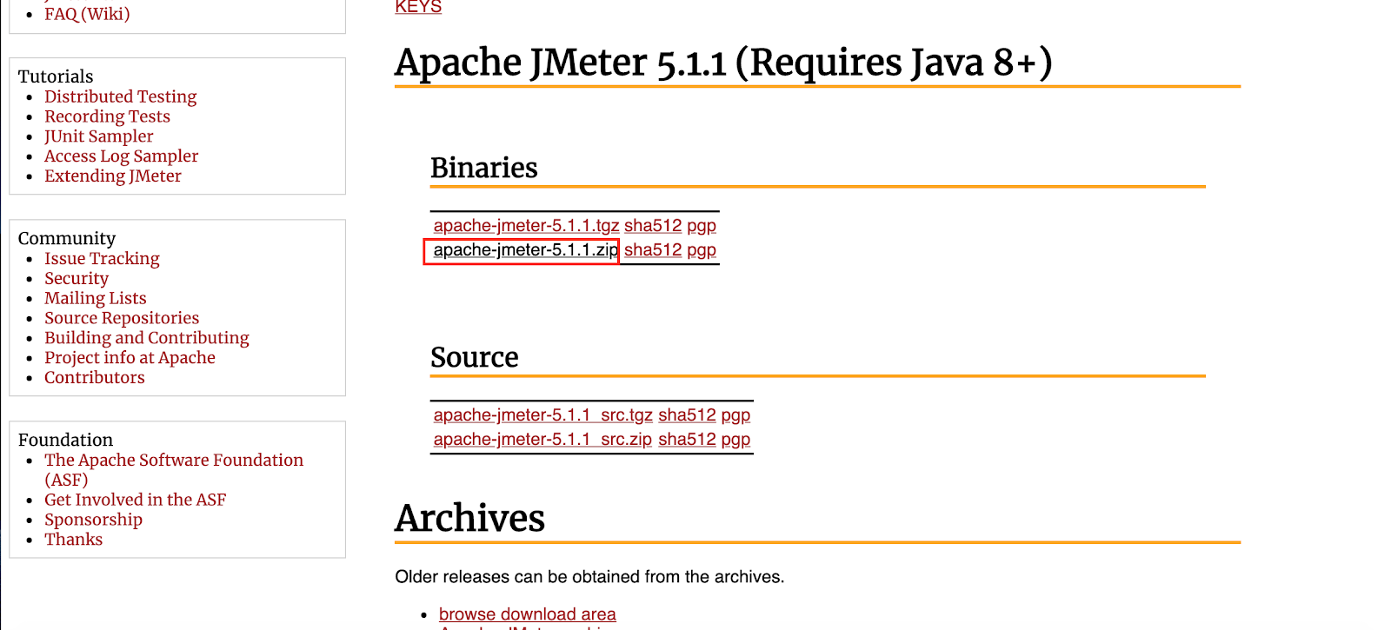Browse the download archive area

[x=527, y=613]
